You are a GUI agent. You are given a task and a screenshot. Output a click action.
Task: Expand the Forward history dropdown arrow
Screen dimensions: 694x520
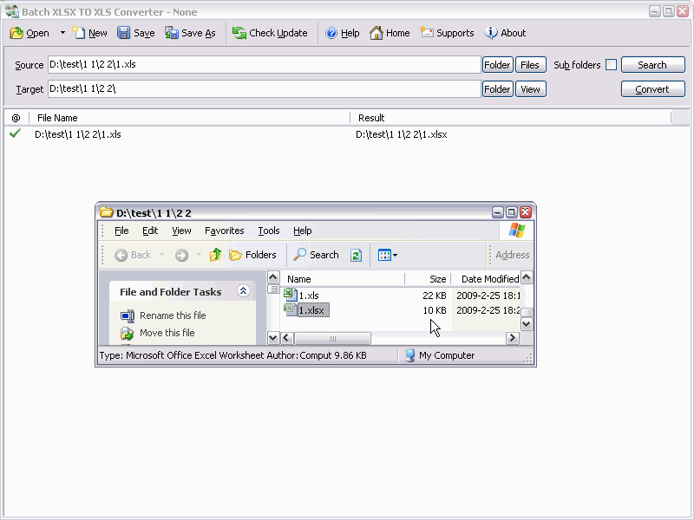(x=199, y=255)
